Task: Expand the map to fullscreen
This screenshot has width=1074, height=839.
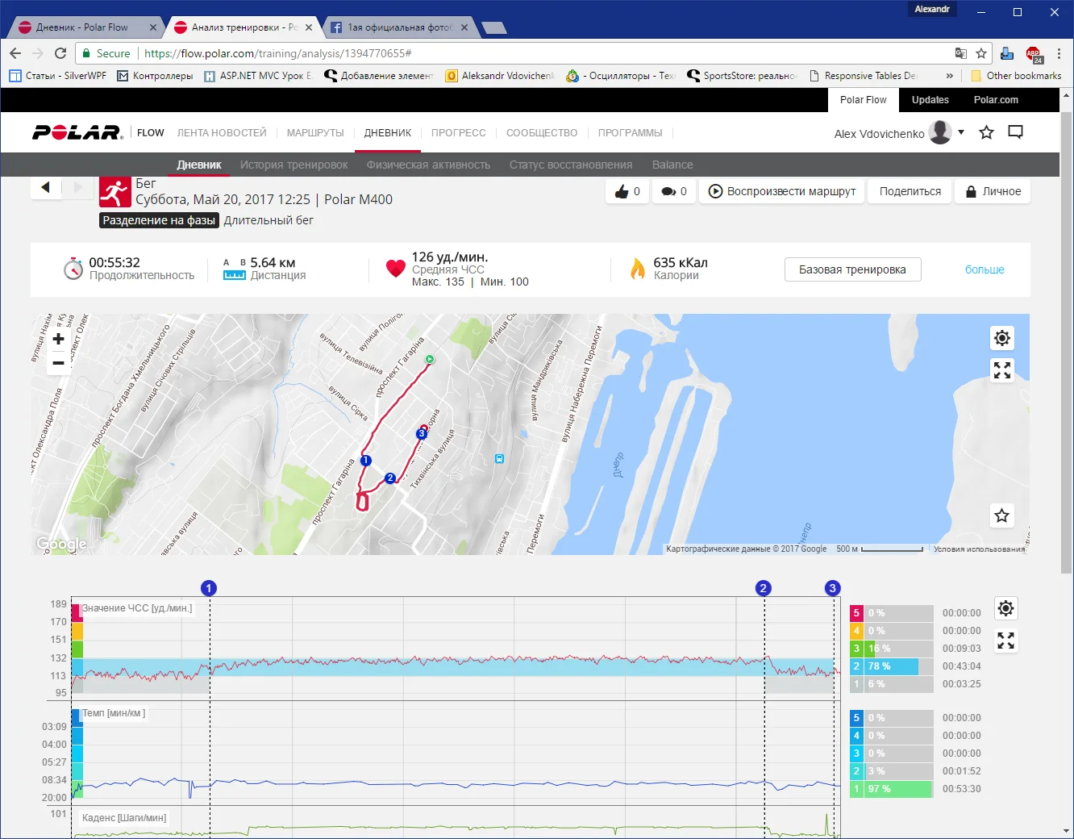Action: point(1001,370)
